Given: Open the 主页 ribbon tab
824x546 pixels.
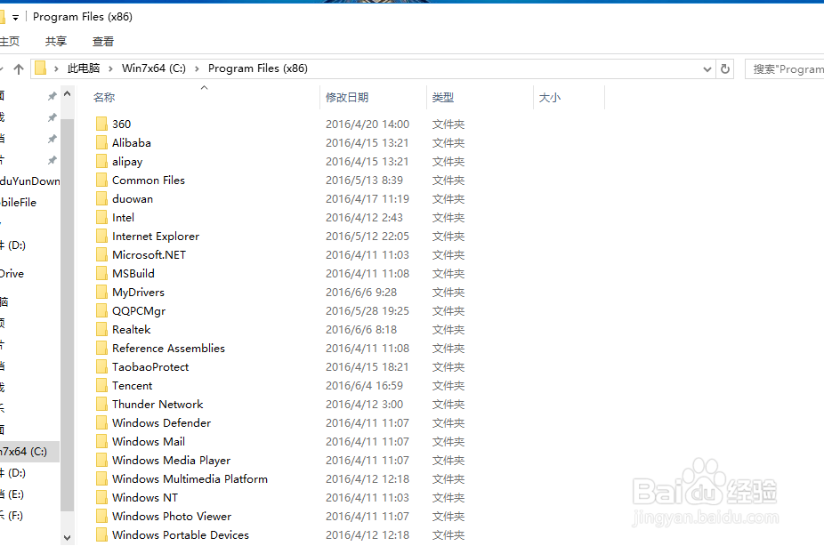Looking at the screenshot, I should pyautogui.click(x=10, y=42).
